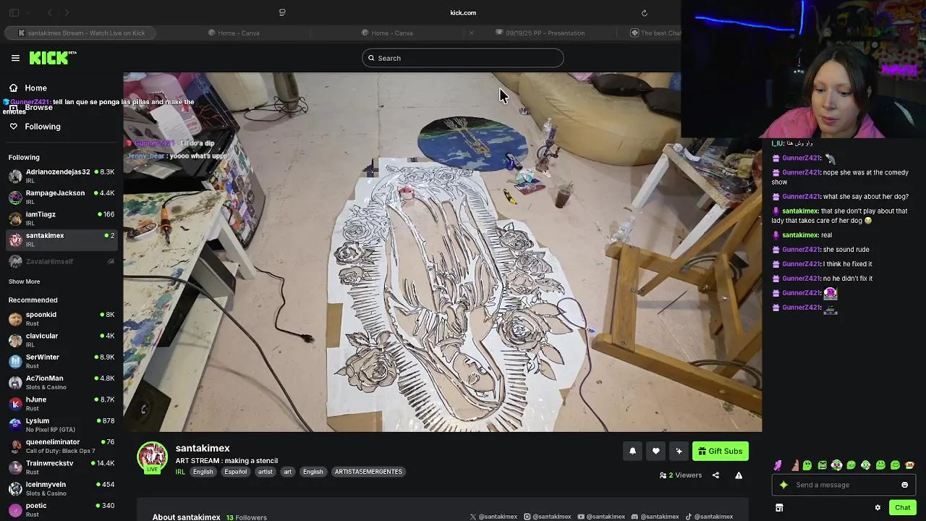Viewport: 926px width, 521px height.
Task: Open Adrianozendejas32 channel in sidebar
Action: coord(61,176)
